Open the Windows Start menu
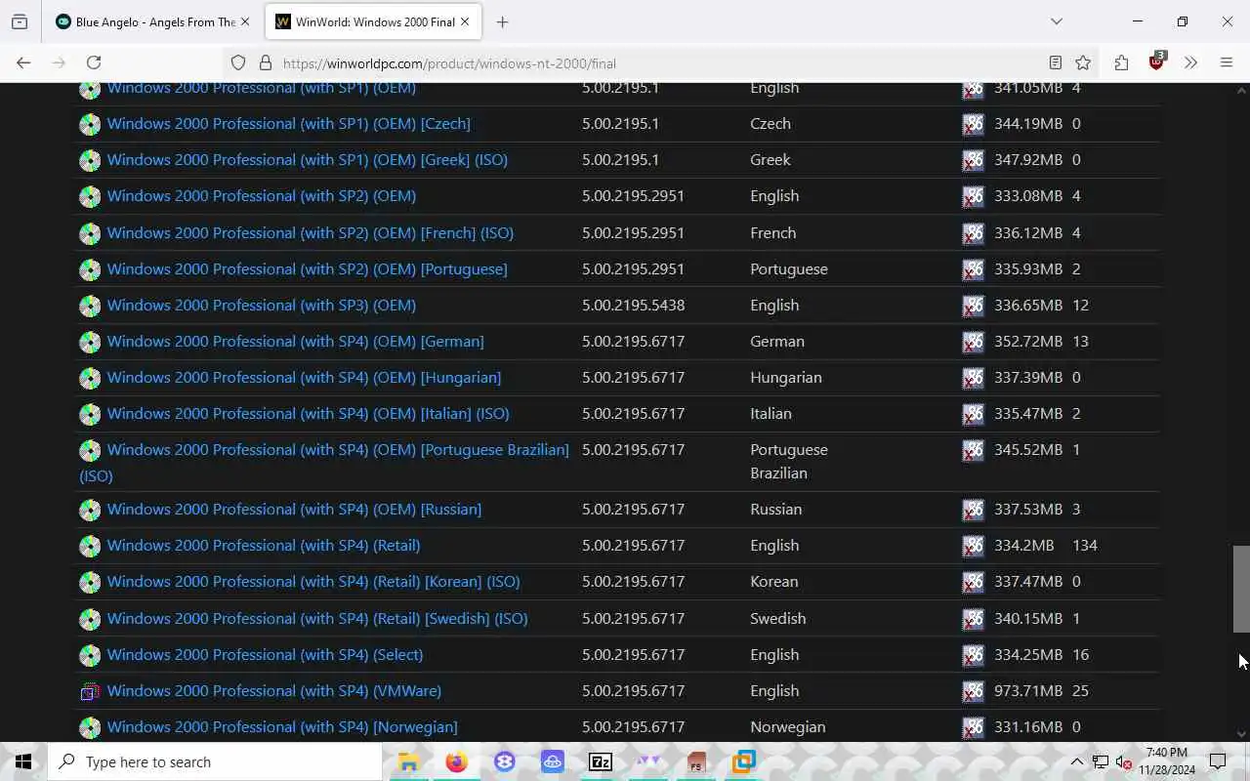 (x=23, y=761)
